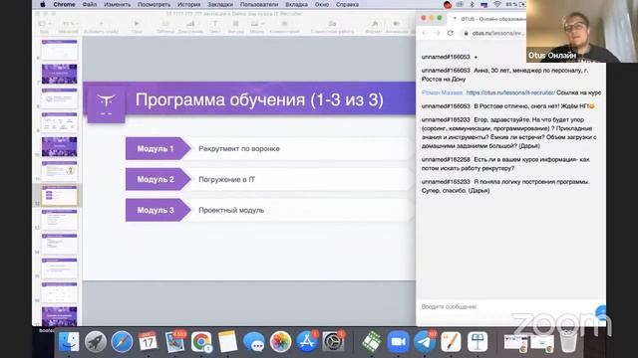This screenshot has width=638, height=358.
Task: Click the Chrome back arrow
Action: click(x=425, y=33)
